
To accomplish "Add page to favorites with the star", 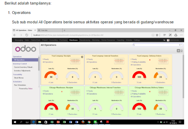I will click(157, 35).
